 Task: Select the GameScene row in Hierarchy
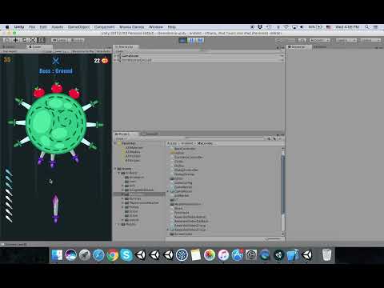[x=198, y=56]
